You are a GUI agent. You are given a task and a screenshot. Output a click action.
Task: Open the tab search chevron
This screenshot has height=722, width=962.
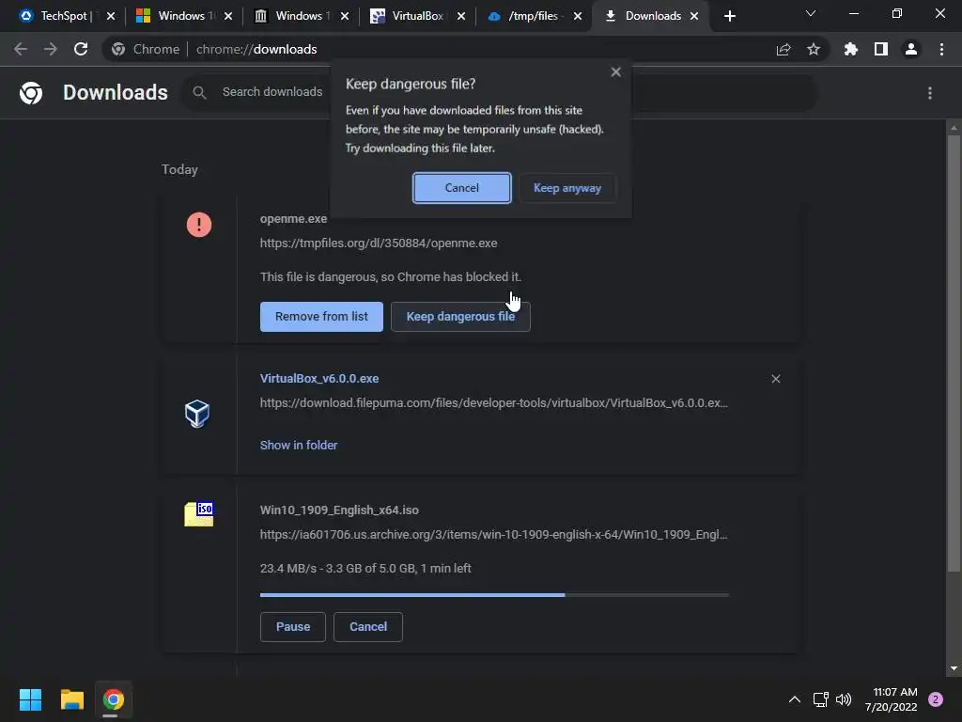coord(811,13)
